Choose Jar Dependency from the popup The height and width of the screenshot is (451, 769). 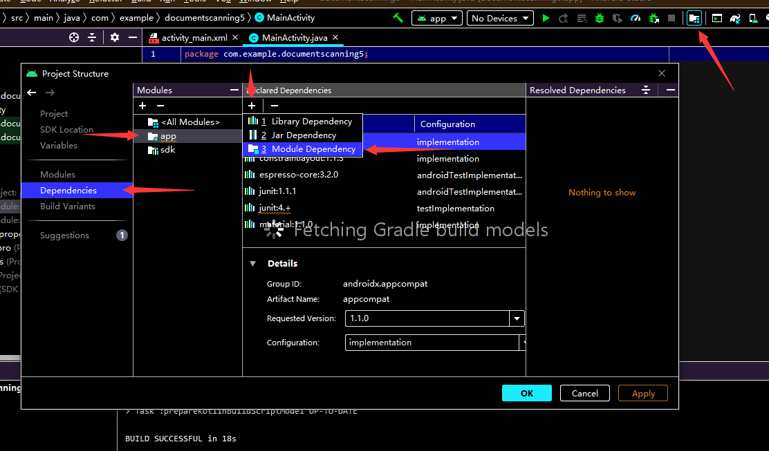tap(303, 135)
